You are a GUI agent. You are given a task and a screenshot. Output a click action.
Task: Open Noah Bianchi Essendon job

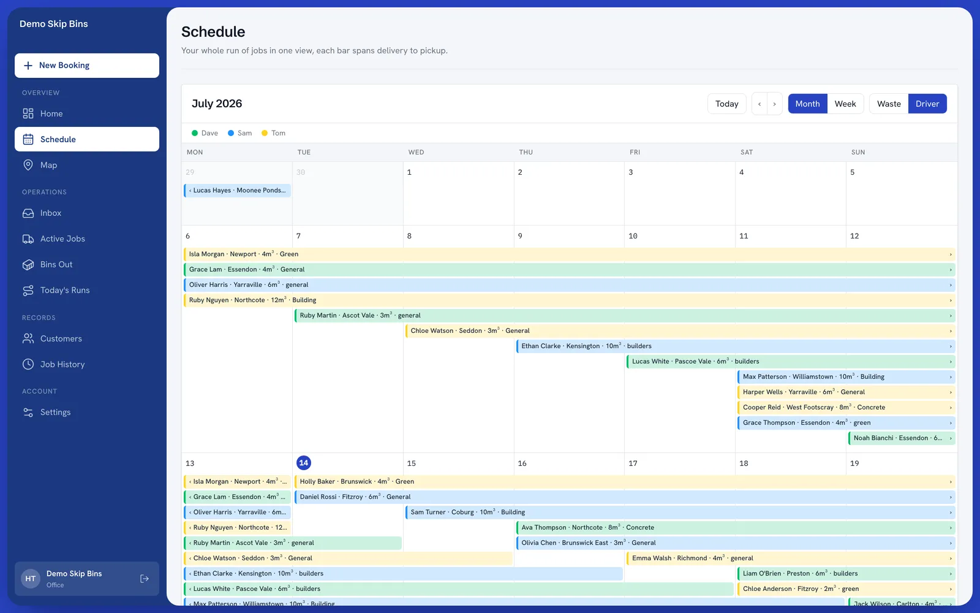tap(902, 438)
